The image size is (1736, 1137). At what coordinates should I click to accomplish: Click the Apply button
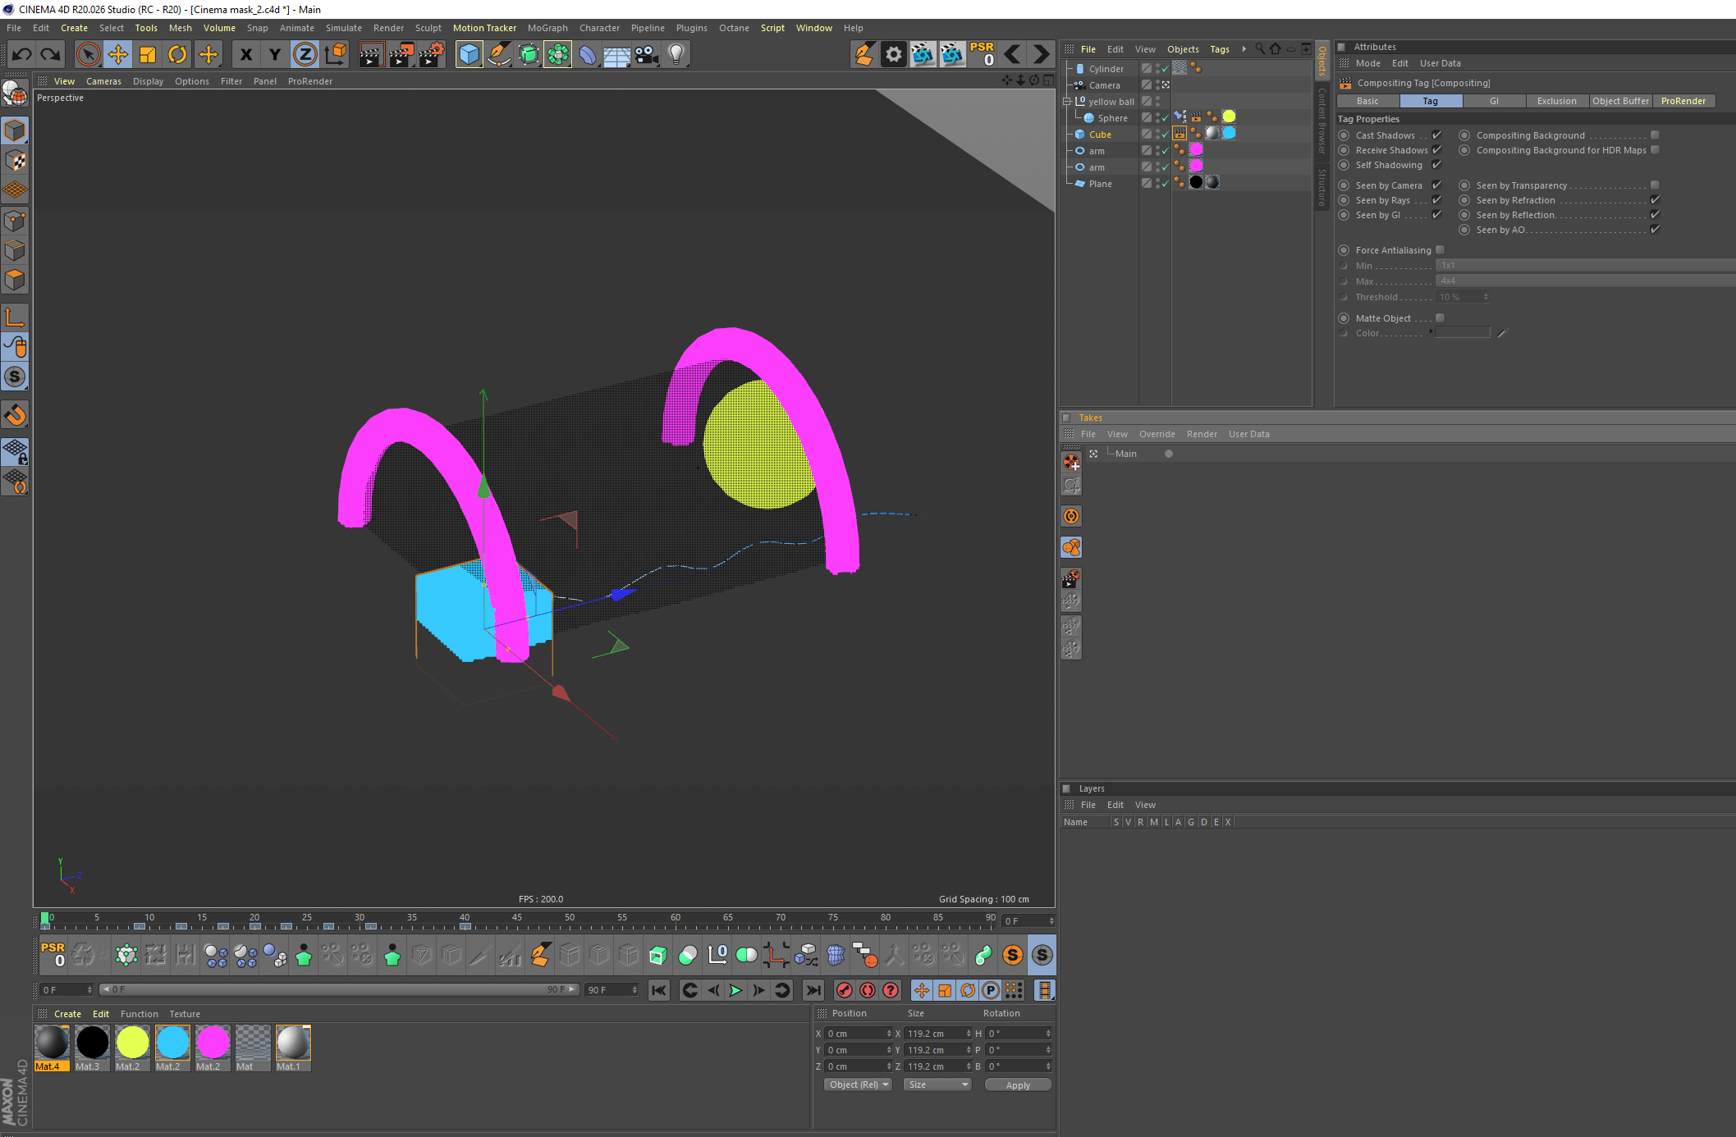point(1018,1084)
